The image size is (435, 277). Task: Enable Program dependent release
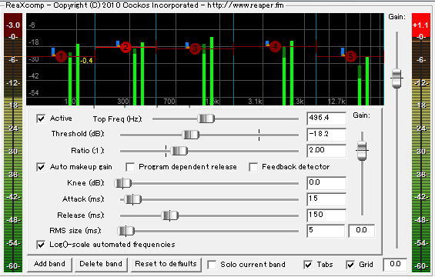pos(130,167)
